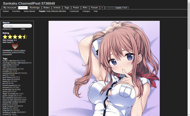Screen dimensions: 190x116
Task: Click the 'kantai collection' tag
Action: pyautogui.click(x=9, y=61)
